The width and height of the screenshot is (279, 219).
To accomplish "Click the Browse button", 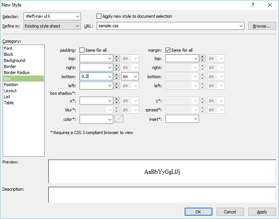I will point(261,26).
